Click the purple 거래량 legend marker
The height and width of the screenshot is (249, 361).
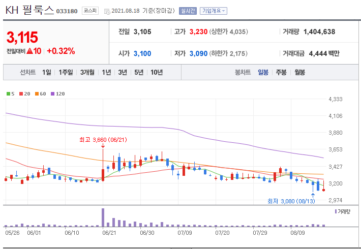[336, 211]
